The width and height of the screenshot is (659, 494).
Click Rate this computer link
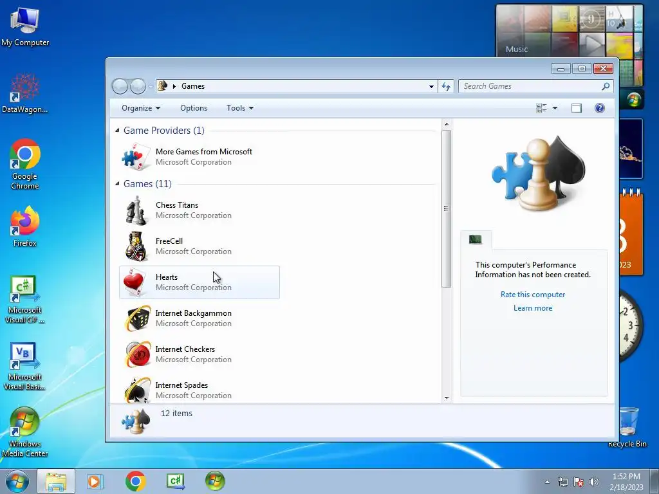pyautogui.click(x=532, y=295)
